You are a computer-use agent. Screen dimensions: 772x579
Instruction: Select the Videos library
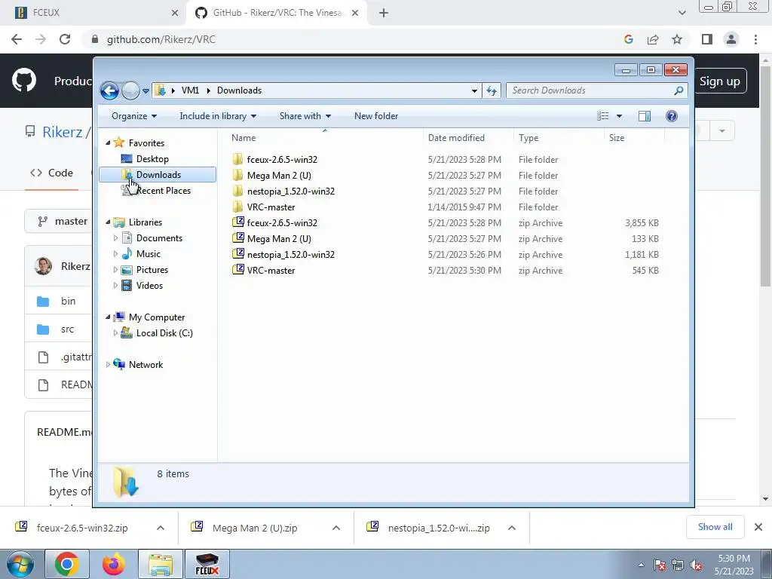[x=149, y=286]
